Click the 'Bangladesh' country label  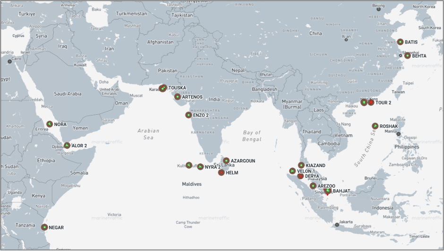click(265, 89)
